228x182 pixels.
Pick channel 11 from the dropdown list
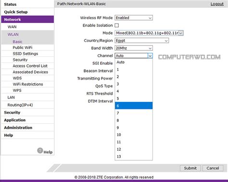[x=134, y=142]
